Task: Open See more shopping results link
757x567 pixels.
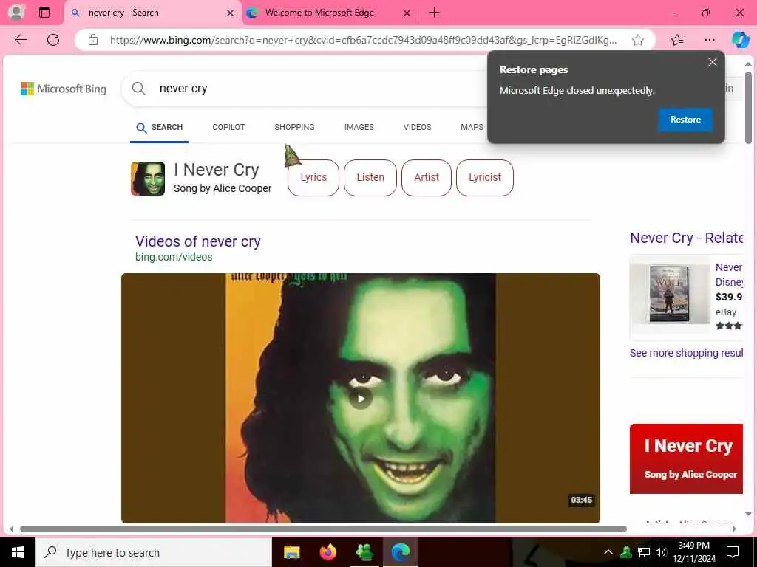Action: tap(686, 353)
